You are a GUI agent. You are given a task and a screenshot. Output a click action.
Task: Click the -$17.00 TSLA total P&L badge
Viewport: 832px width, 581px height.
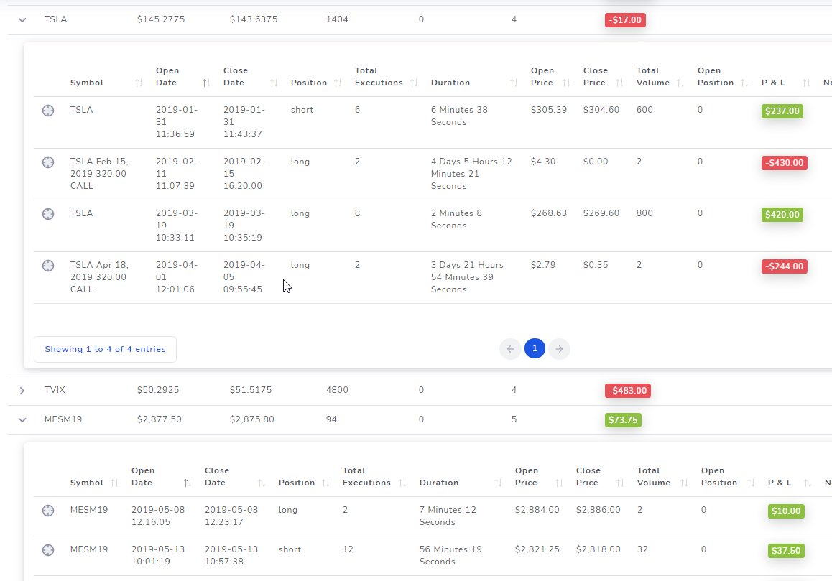click(x=625, y=20)
